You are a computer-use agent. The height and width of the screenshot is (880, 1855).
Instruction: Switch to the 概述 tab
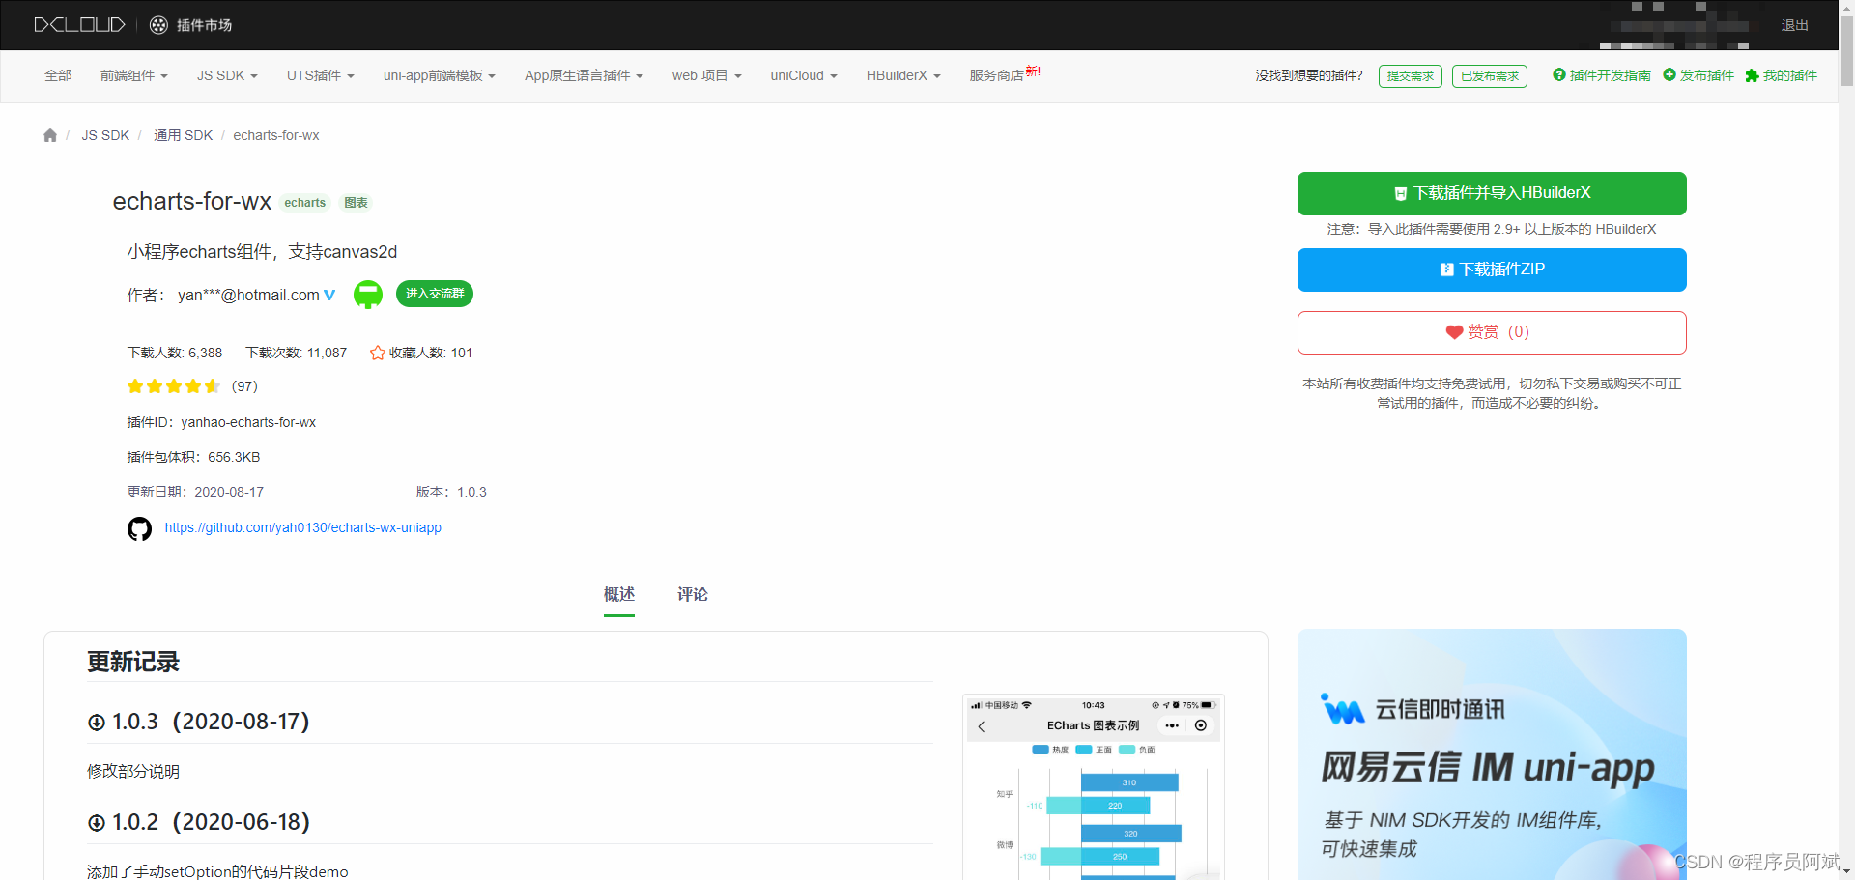click(x=619, y=595)
